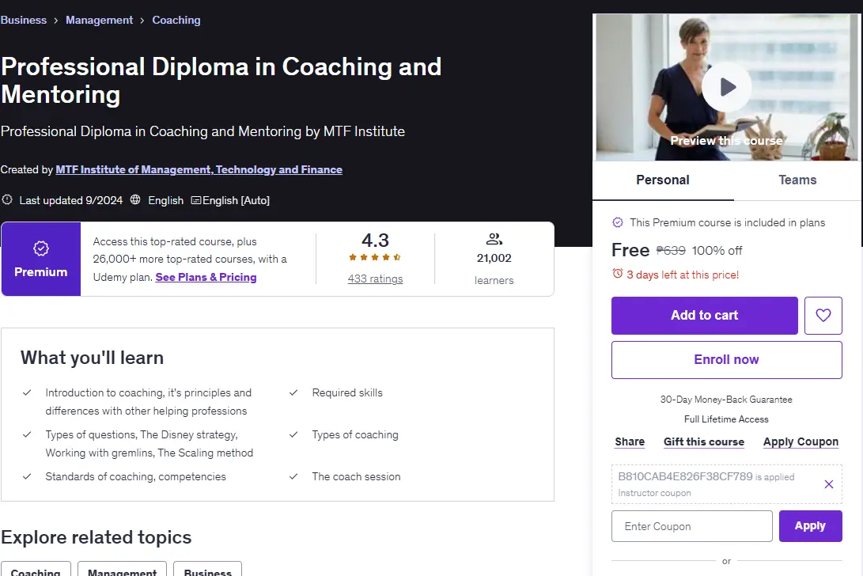Click Enroll now
The height and width of the screenshot is (576, 863).
tap(726, 359)
